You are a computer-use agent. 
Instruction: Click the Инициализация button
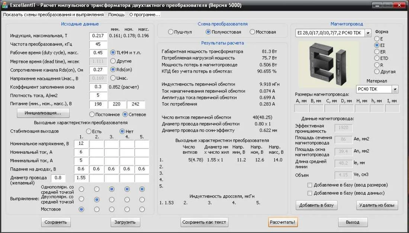[43, 113]
